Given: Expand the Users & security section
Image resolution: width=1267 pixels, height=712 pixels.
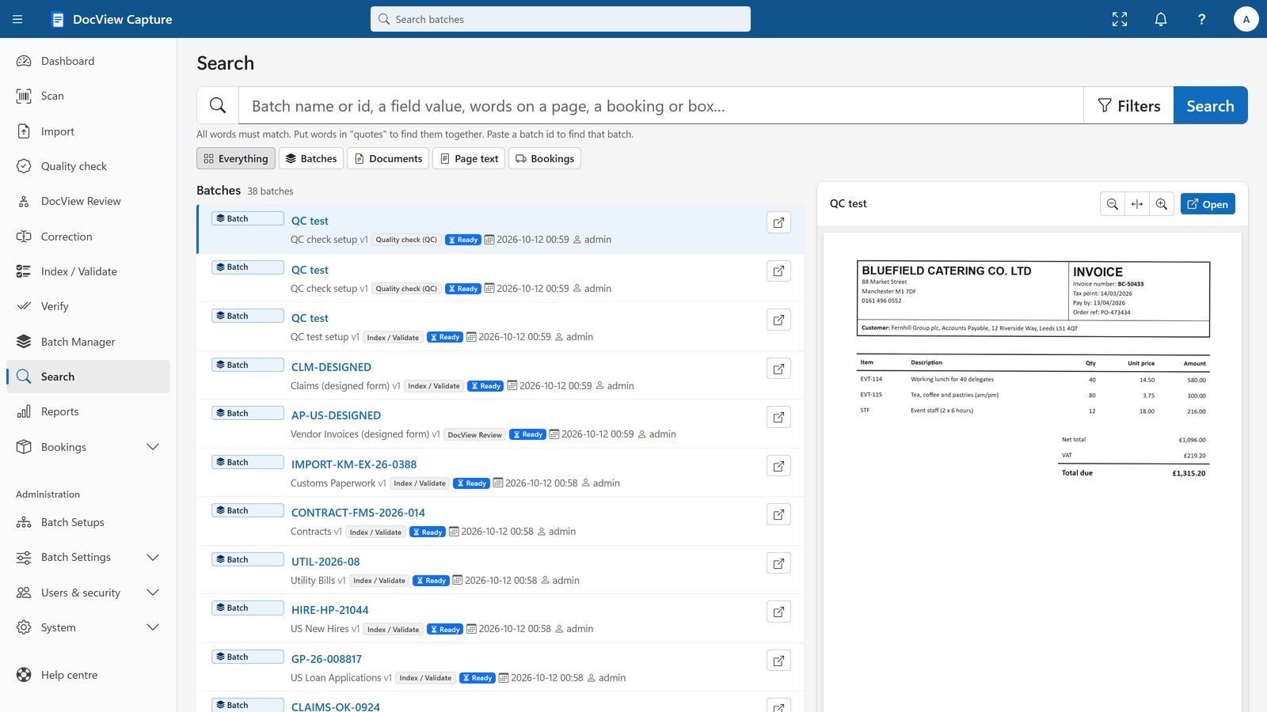Looking at the screenshot, I should click(x=153, y=593).
